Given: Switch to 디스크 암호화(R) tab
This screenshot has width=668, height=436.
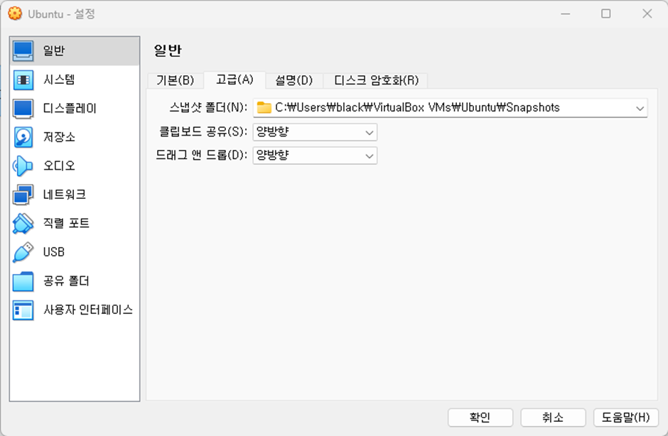Looking at the screenshot, I should pos(376,80).
